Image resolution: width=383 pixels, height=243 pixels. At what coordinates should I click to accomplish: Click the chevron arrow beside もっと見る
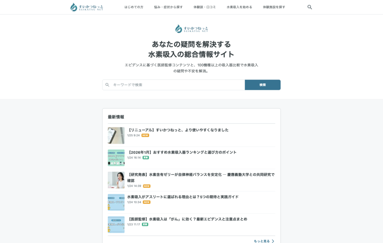click(x=273, y=241)
